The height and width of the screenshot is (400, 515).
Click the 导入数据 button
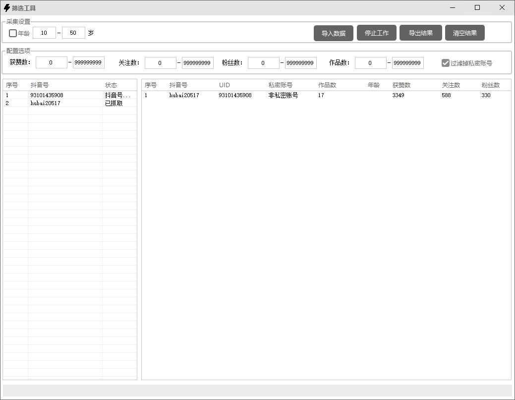pos(334,33)
